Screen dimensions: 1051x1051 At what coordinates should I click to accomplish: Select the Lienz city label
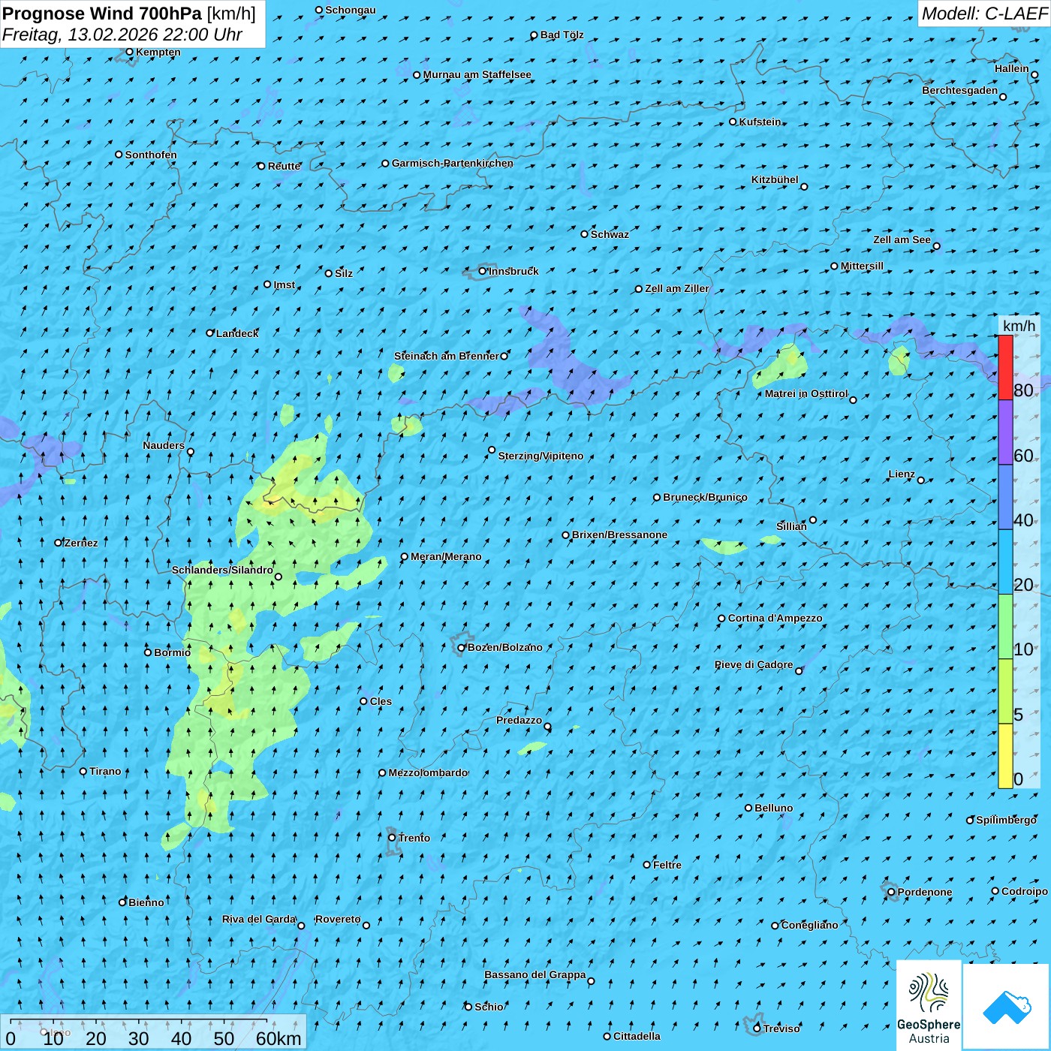902,474
